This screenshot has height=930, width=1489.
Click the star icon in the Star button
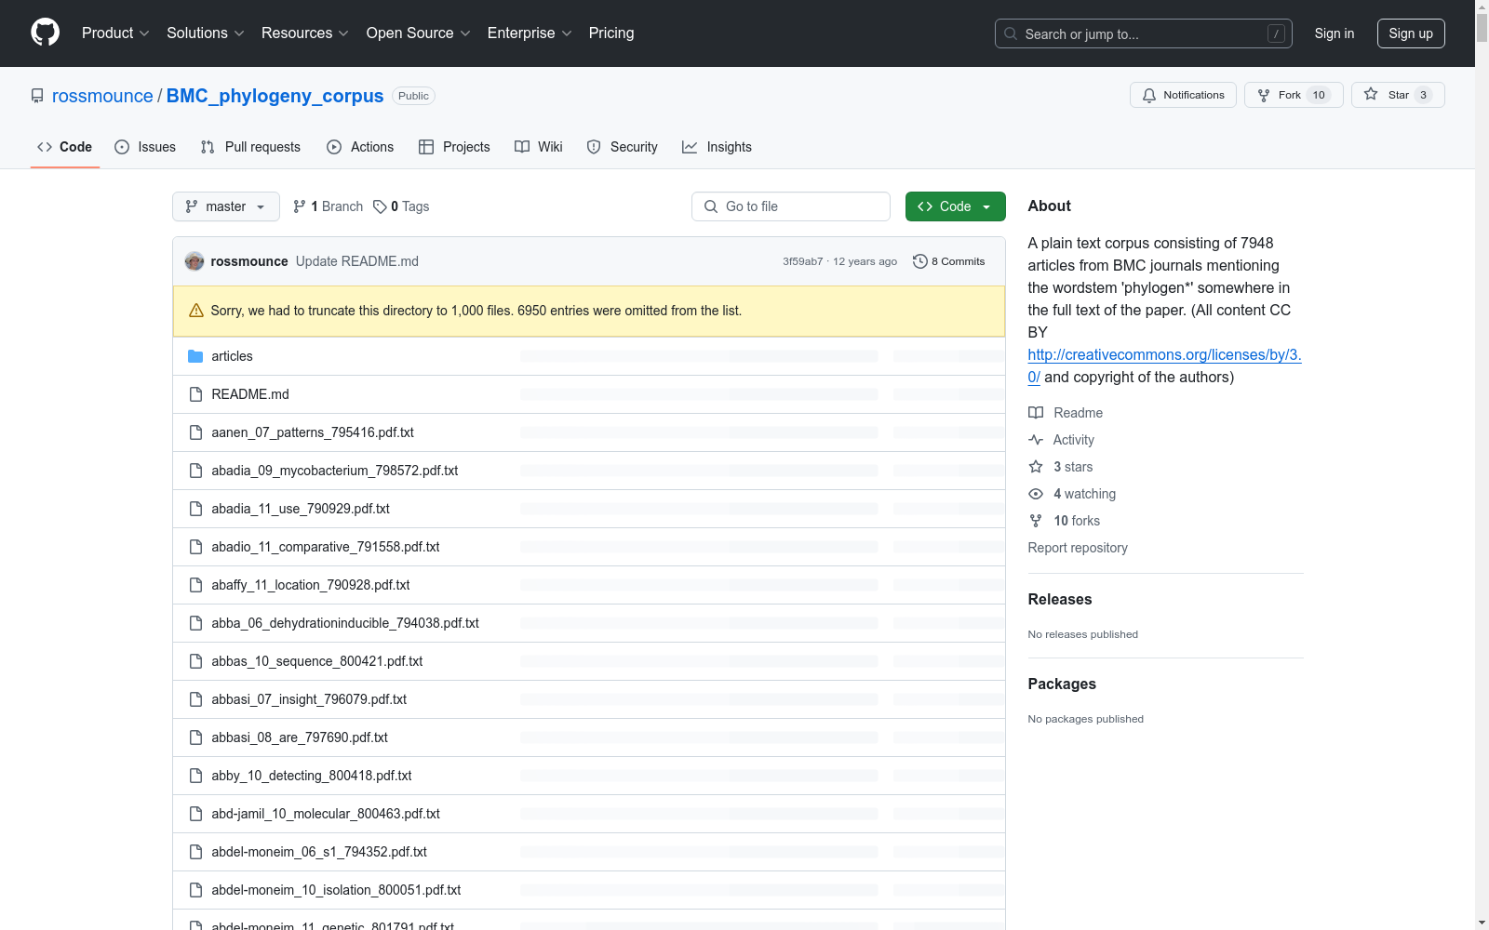pos(1371,94)
